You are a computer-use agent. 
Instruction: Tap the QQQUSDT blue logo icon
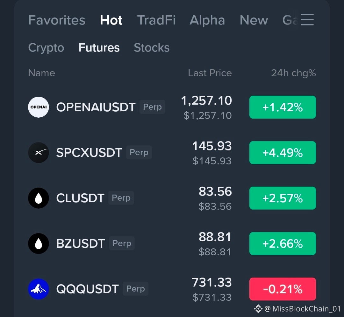(x=39, y=289)
